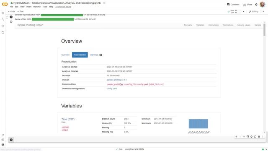Open the Colab logo home link
268x151 pixels.
tap(5, 4)
